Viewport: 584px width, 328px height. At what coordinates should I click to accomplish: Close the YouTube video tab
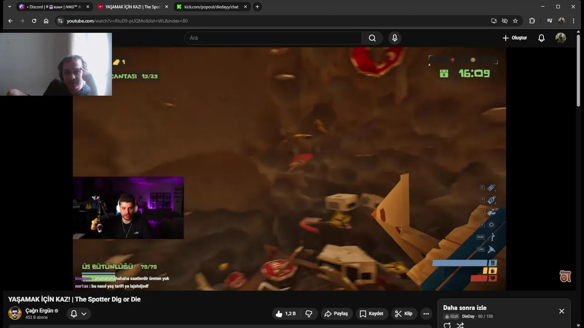167,7
